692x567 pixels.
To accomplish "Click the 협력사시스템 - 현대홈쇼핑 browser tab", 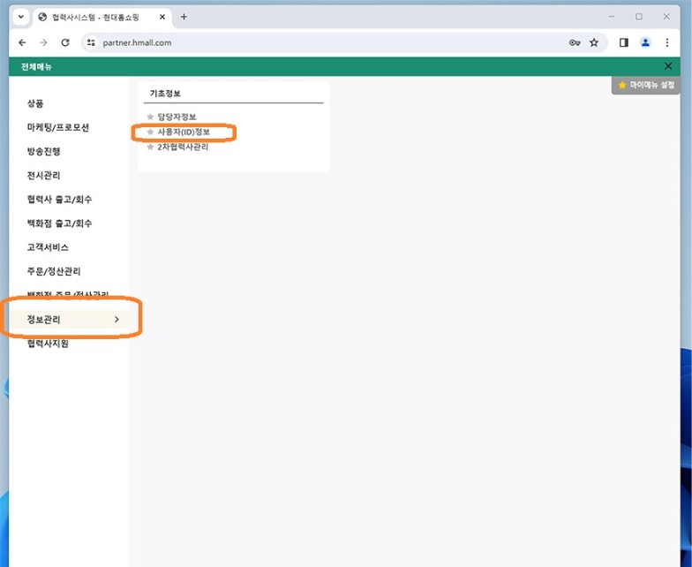I will pyautogui.click(x=102, y=18).
